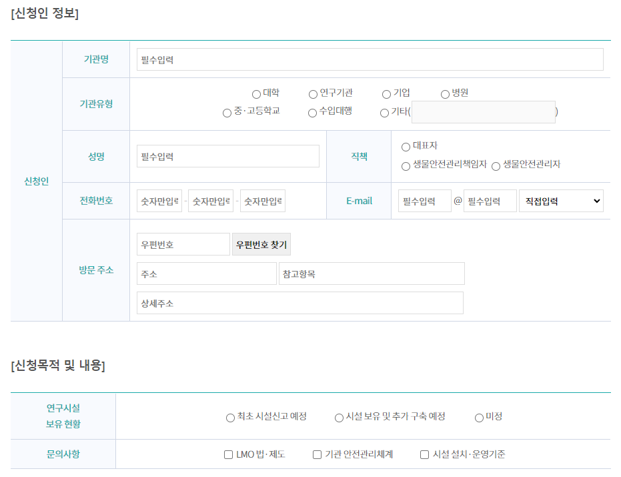Viewport: 621px width, 477px height.
Task: Select the 대학 radio button
Action: tap(256, 94)
